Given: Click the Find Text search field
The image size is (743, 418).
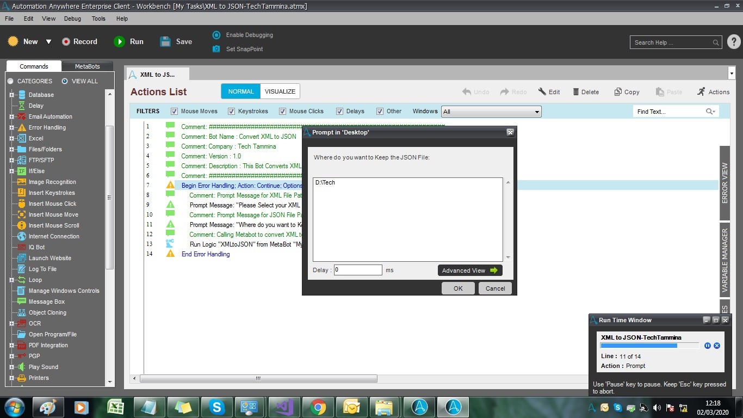Looking at the screenshot, I should [x=676, y=112].
